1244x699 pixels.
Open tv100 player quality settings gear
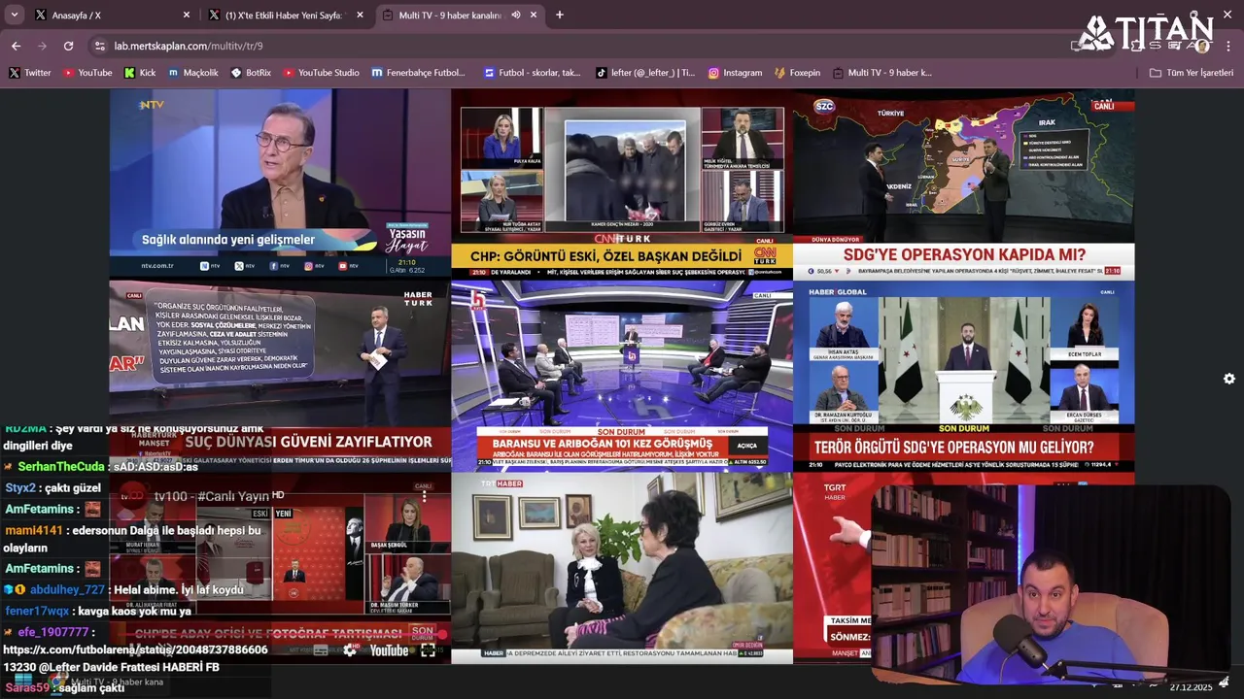350,650
